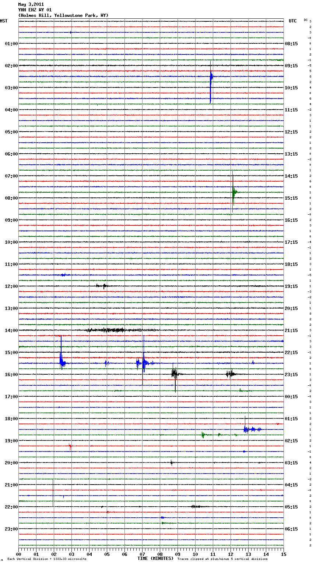Select the 13:15 UTC time label

pos(291,154)
